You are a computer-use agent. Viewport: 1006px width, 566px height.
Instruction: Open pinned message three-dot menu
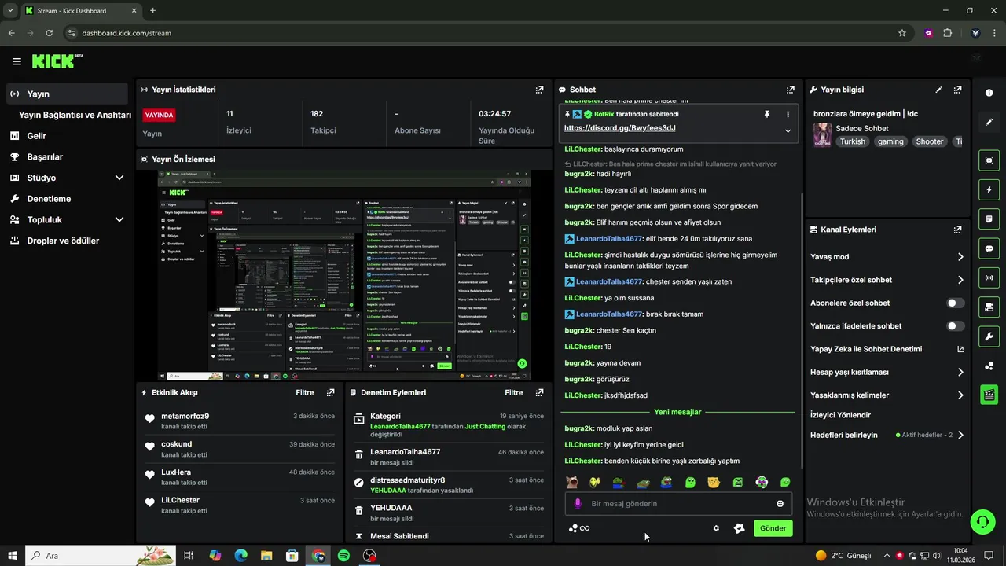(788, 114)
